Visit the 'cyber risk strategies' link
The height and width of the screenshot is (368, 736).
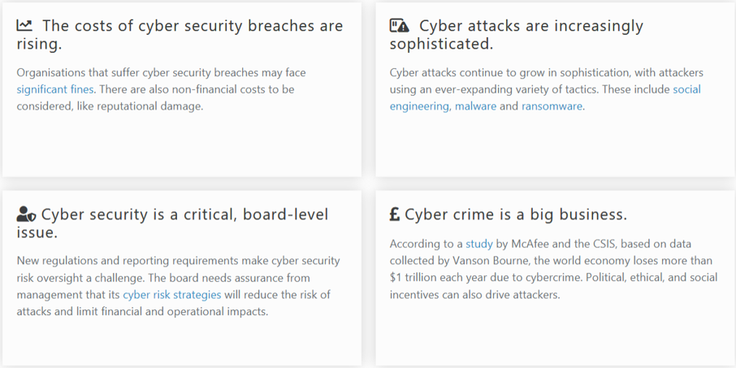[171, 295]
